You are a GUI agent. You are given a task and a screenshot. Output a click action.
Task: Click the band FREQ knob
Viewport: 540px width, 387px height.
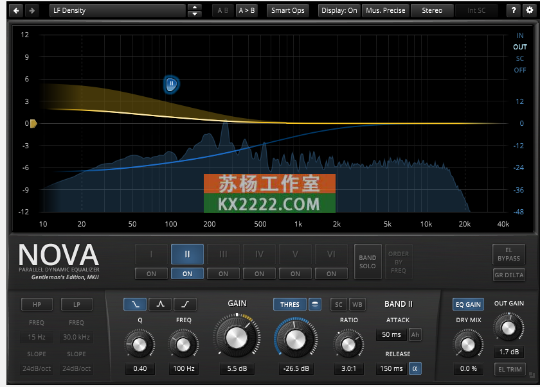tap(183, 344)
